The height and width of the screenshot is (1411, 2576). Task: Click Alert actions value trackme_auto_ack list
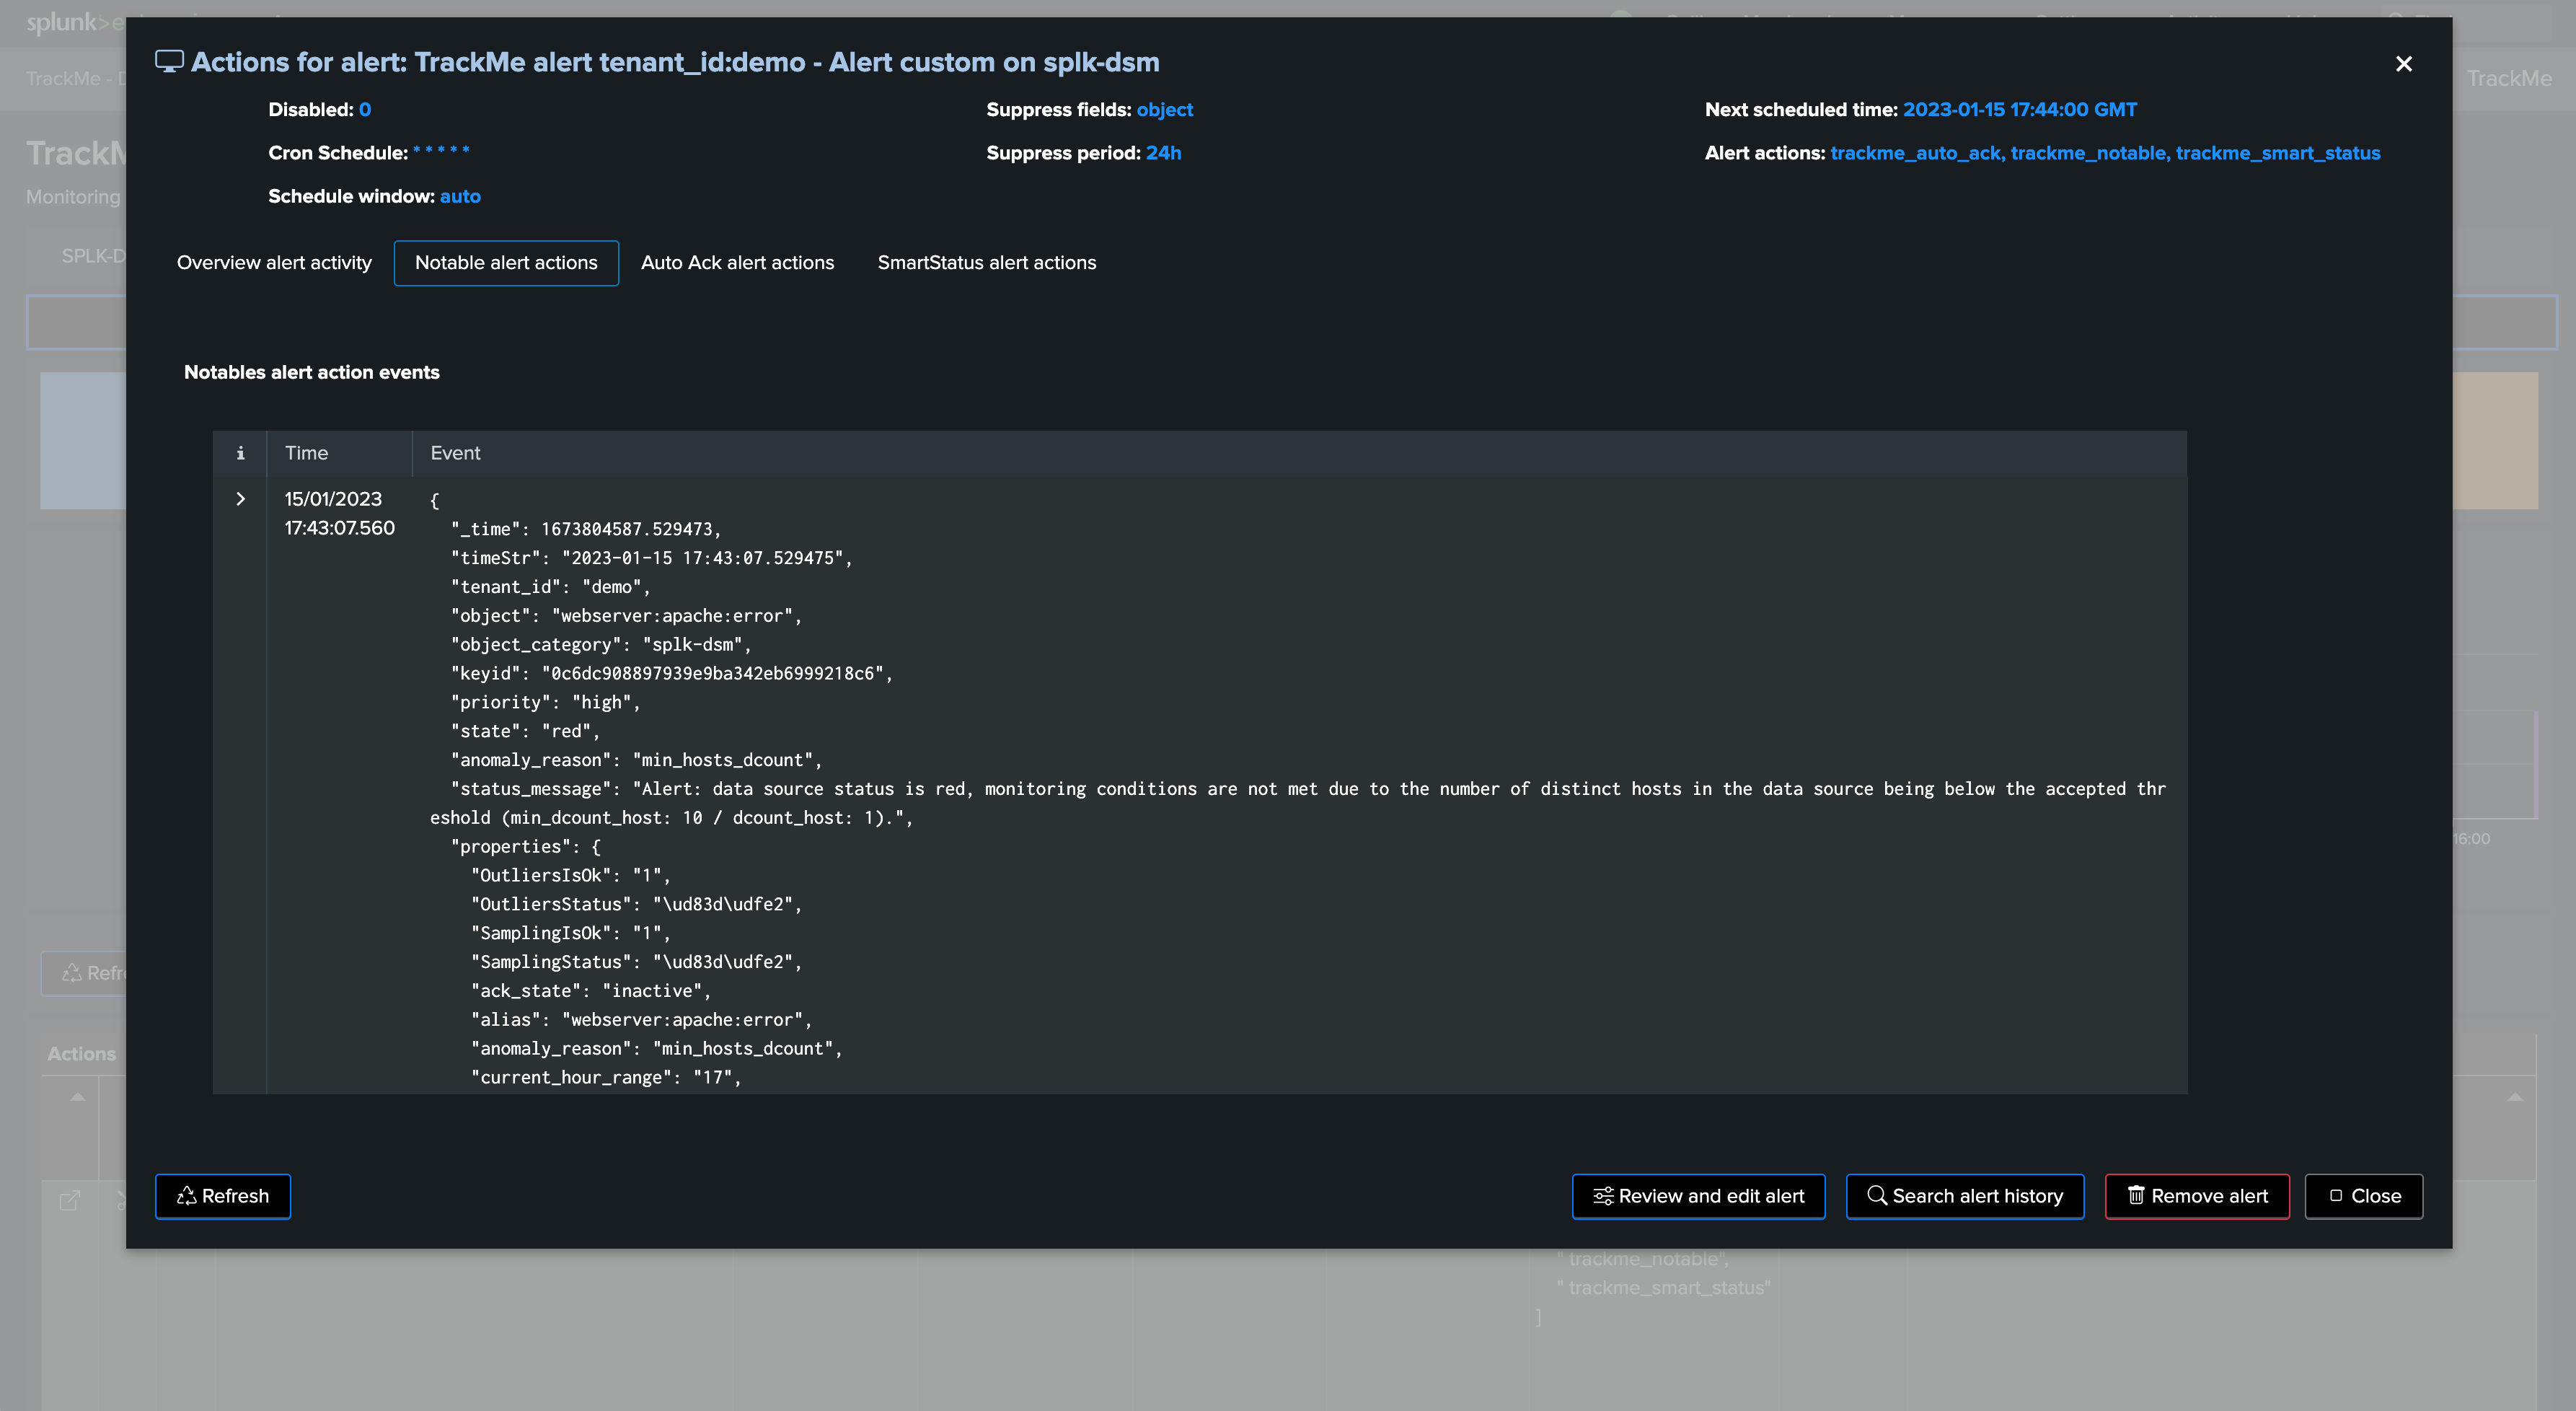(x=2104, y=153)
